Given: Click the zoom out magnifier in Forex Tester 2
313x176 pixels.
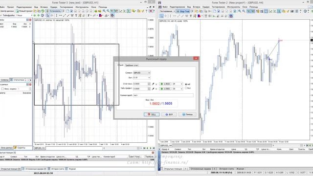Looking at the screenshot, I should (x=244, y=11).
